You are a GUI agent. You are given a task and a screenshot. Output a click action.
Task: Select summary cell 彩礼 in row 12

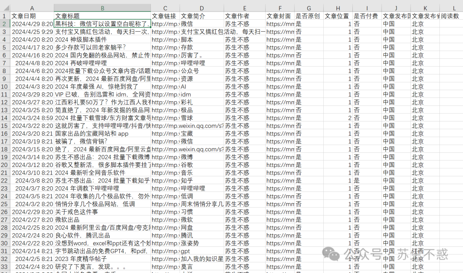point(201,102)
